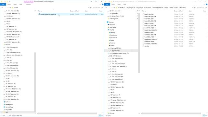Click the OneDrive cloud icon

108,25
